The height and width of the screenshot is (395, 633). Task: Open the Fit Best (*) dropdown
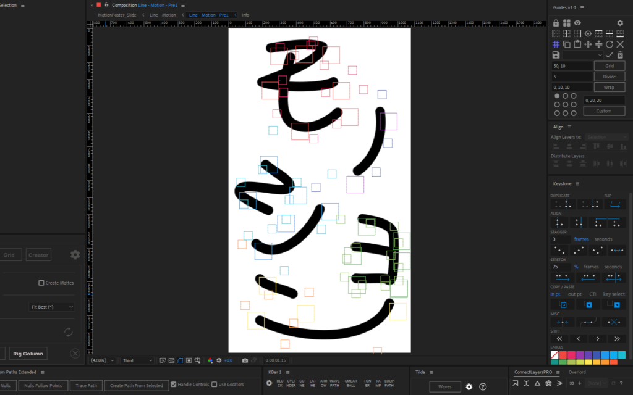click(x=52, y=307)
